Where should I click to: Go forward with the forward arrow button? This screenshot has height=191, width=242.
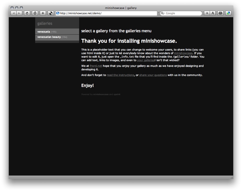19,13
